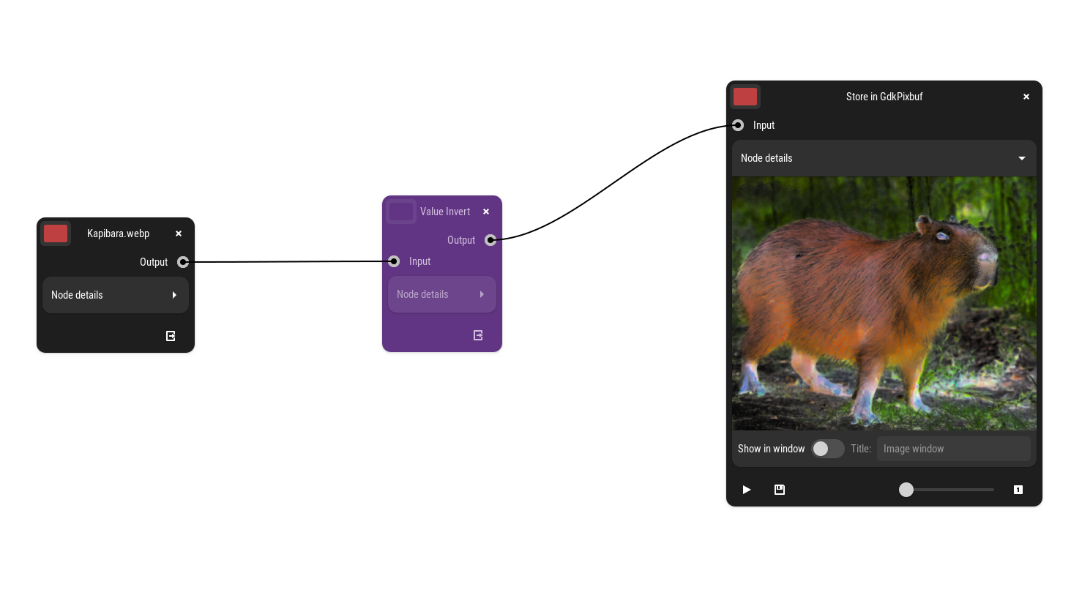
Task: Expand Node details on the Kapibara.webp node
Action: pyautogui.click(x=116, y=295)
